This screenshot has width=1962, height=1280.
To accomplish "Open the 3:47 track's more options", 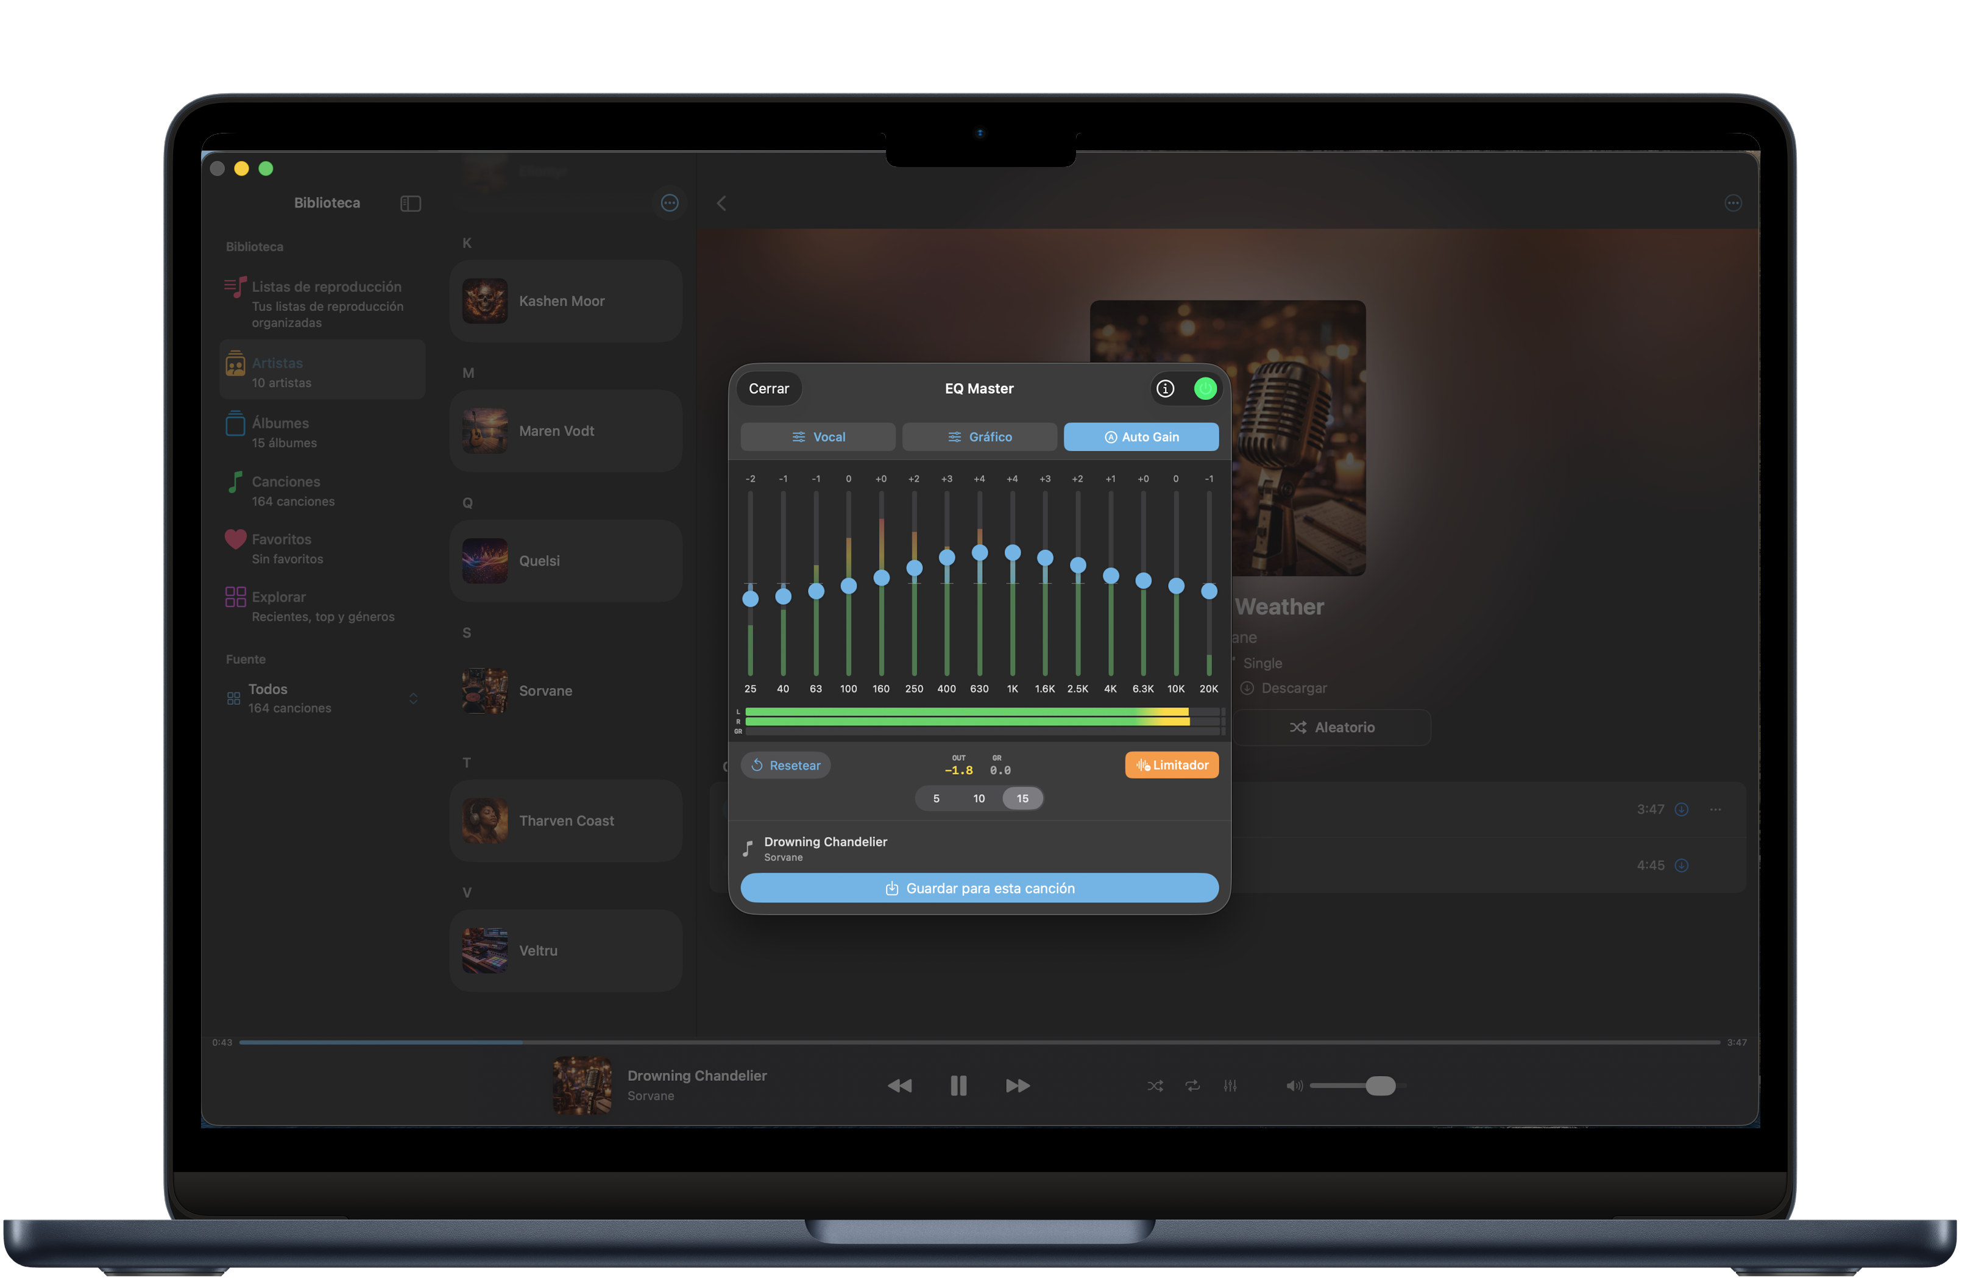I will [1715, 809].
